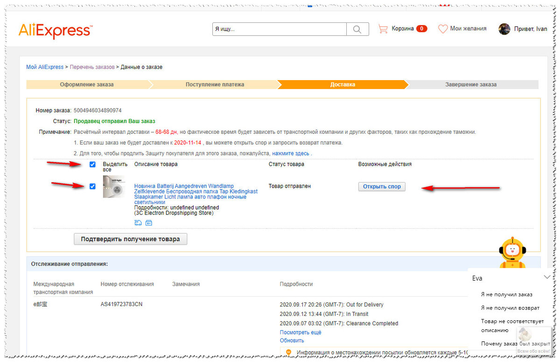The height and width of the screenshot is (362, 560).
Task: Click 'Eva' chat title
Action: [x=477, y=278]
